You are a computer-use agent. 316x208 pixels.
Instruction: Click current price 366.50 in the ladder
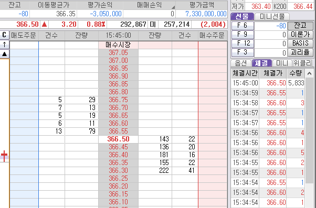pos(118,139)
